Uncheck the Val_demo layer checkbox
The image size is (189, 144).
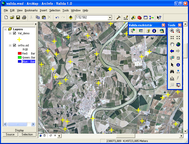click(15, 34)
